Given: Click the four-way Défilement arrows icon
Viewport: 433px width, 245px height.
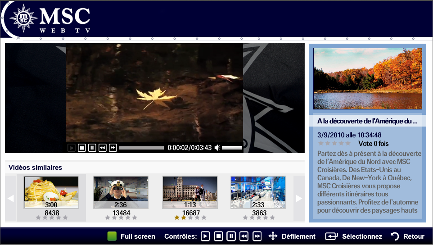Looking at the screenshot, I should [x=273, y=236].
